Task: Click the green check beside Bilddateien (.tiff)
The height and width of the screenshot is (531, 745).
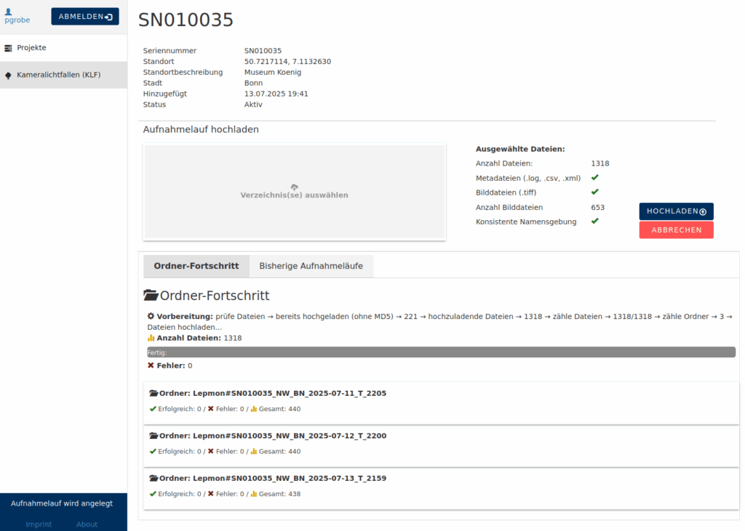Action: click(x=595, y=192)
